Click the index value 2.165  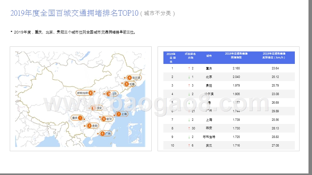[236, 68]
